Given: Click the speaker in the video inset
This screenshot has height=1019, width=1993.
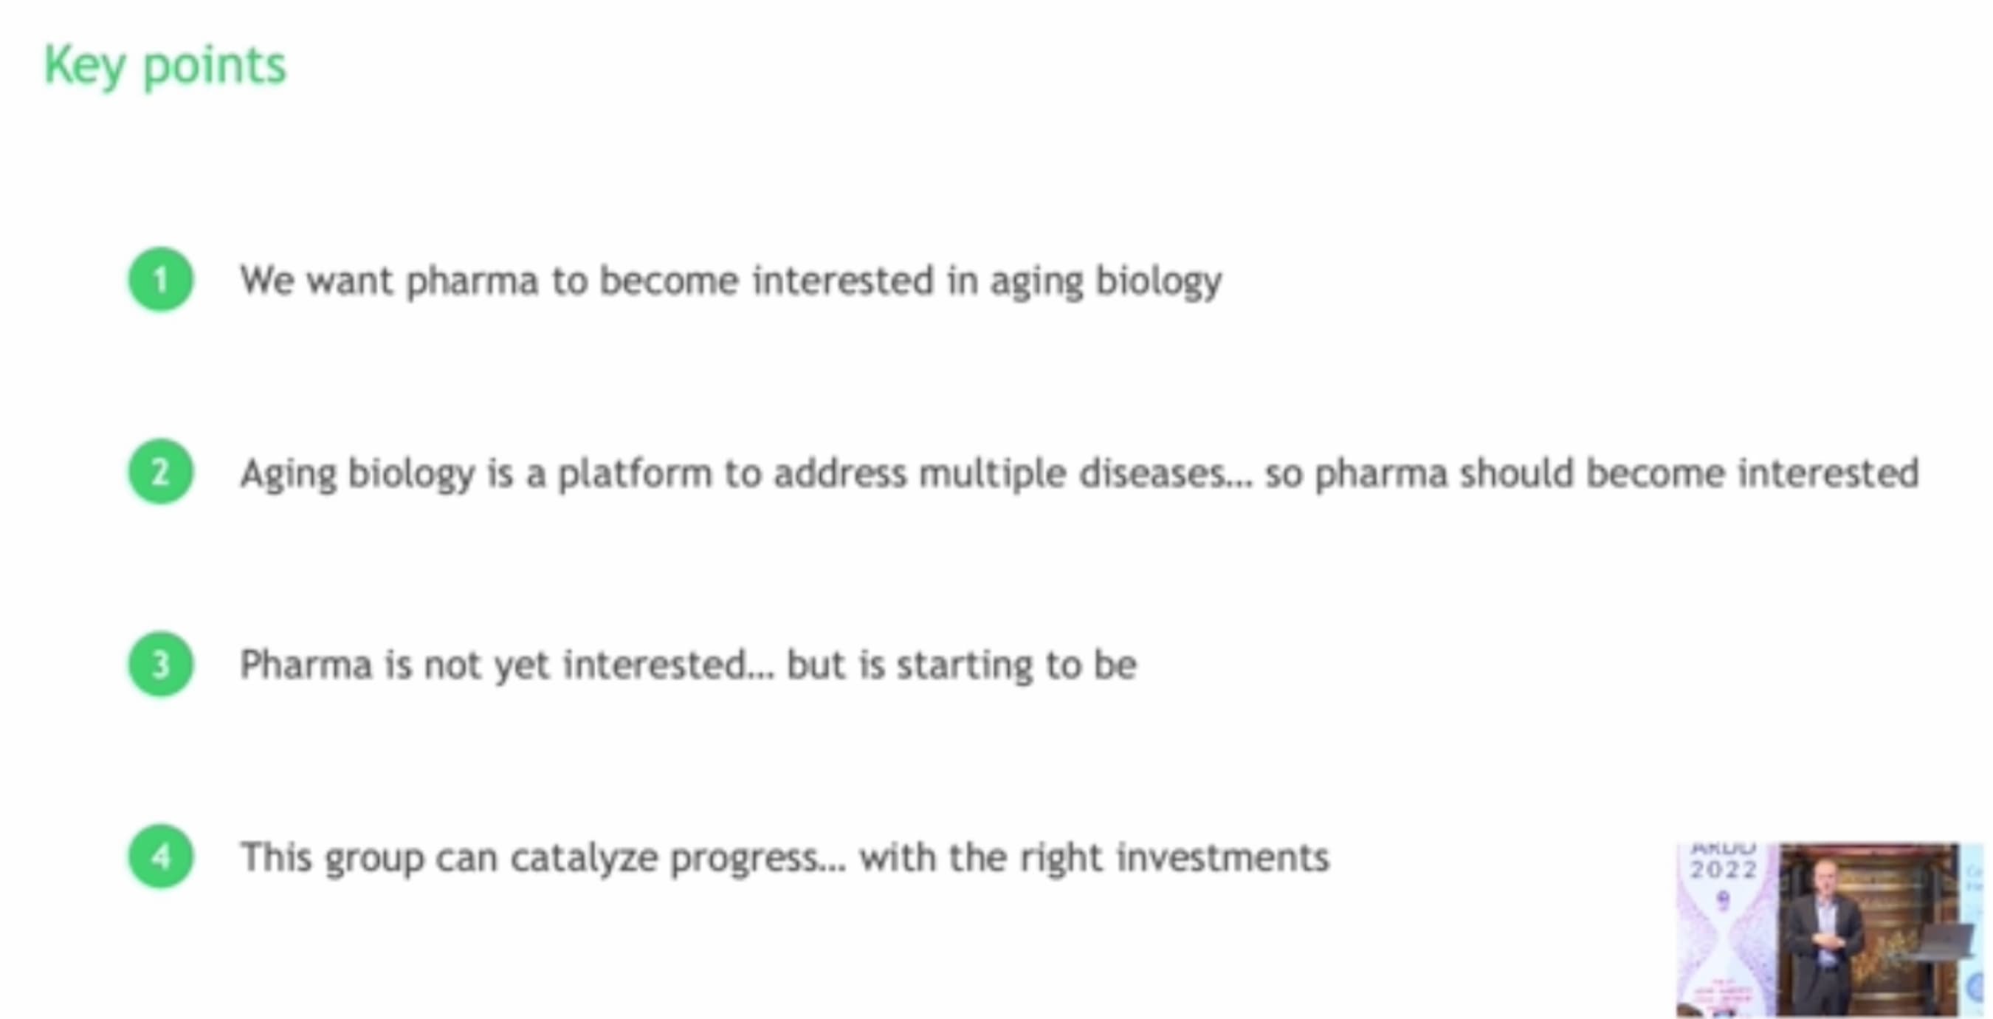Looking at the screenshot, I should click(1828, 936).
